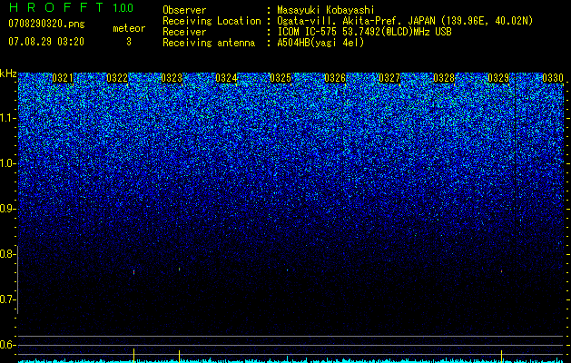Viewport: 571px width, 363px height.
Task: Click the 1.1 frequency axis label
Action: point(7,118)
